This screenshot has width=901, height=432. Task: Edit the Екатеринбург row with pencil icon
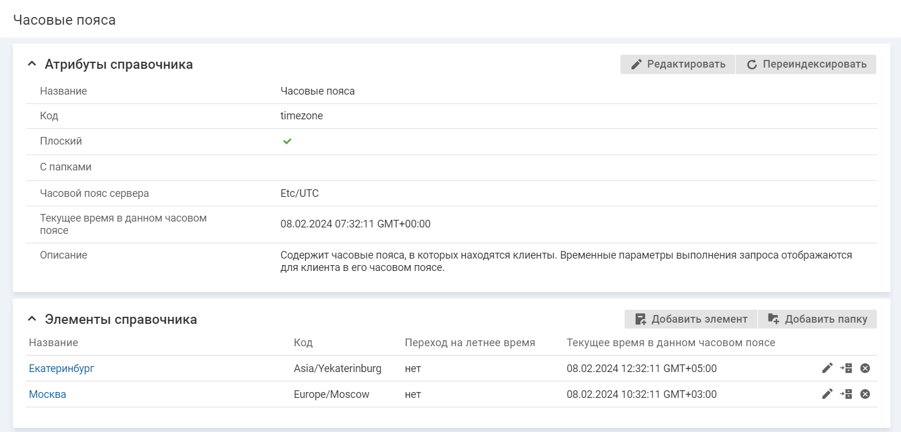[827, 369]
